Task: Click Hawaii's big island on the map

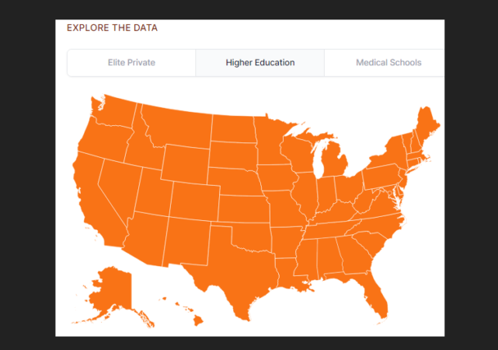Action: (x=198, y=320)
